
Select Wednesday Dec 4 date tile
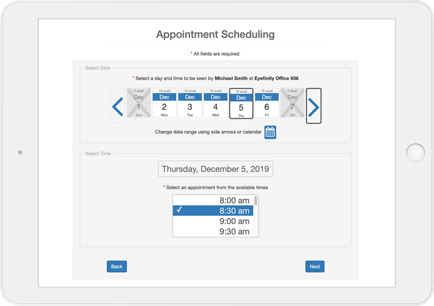(216, 103)
